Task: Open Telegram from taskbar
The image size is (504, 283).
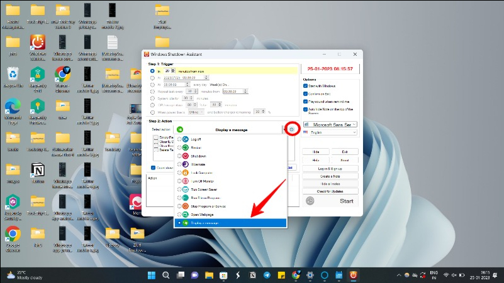Action: [267, 275]
